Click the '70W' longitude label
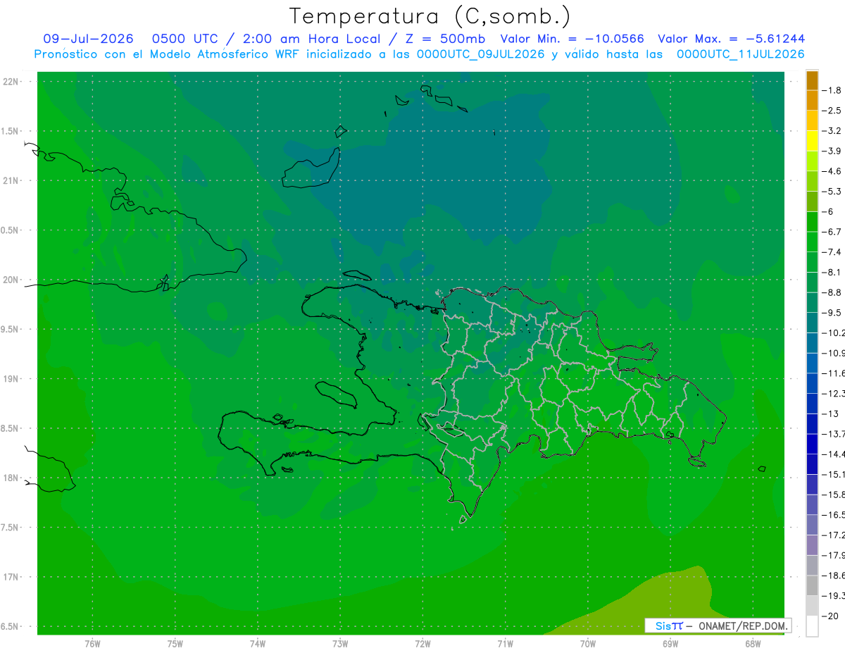The image size is (845, 653). (588, 643)
